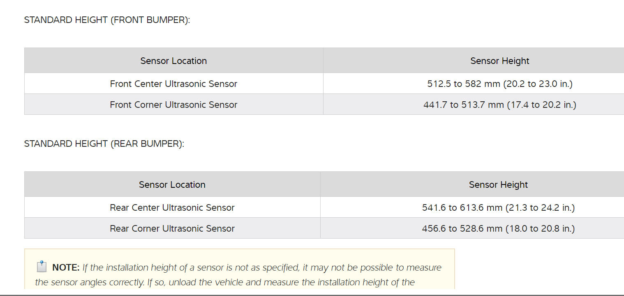Click the STANDARD HEIGHT (FRONT BUMPER) heading
Screen dimensions: 624x296
pyautogui.click(x=107, y=20)
